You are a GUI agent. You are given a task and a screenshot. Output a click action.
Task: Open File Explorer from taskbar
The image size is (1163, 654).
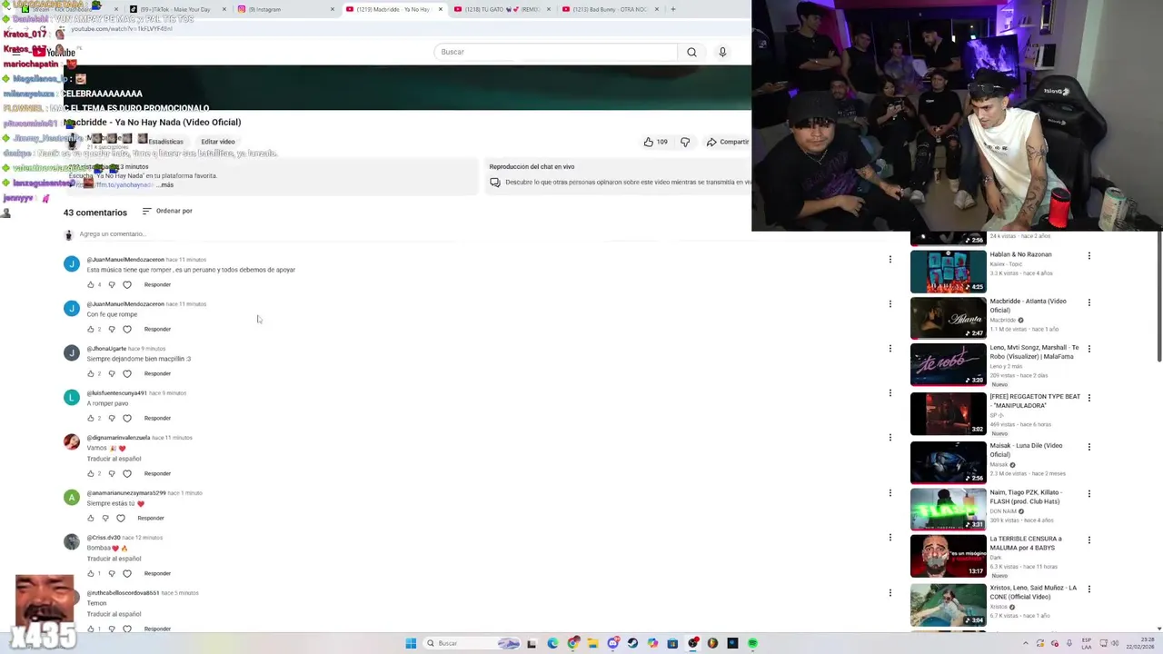point(592,643)
